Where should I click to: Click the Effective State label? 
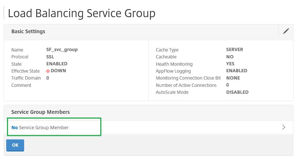pos(26,71)
